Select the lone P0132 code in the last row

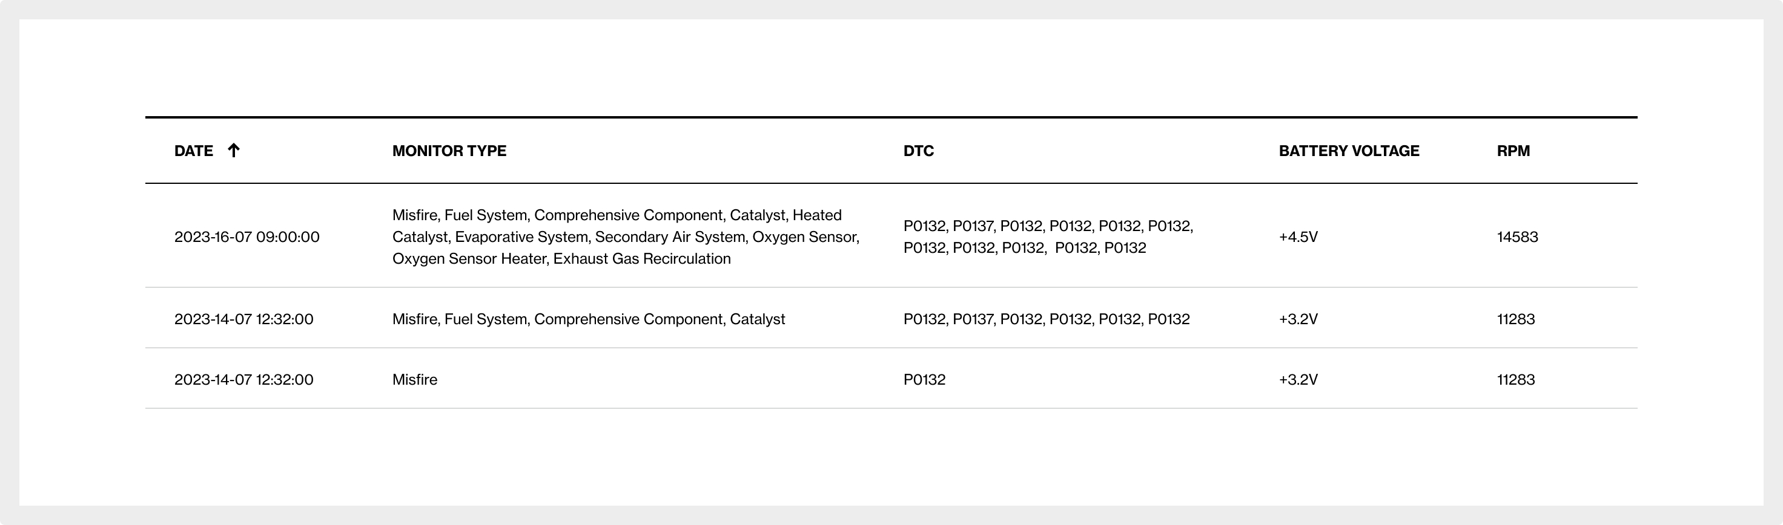[x=924, y=380]
